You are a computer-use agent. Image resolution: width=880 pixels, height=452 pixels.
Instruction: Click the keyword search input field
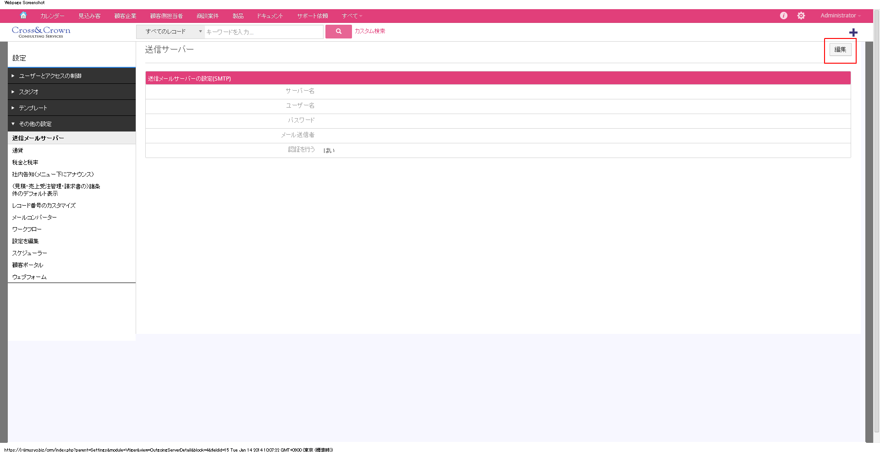point(264,32)
